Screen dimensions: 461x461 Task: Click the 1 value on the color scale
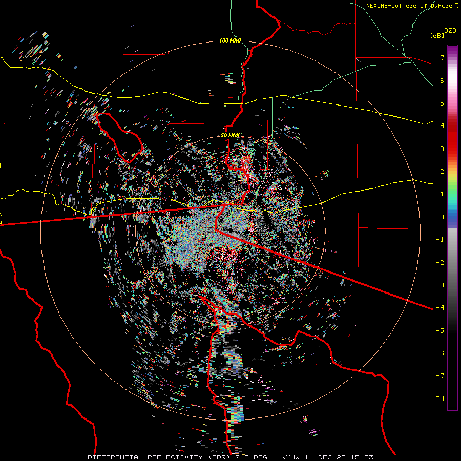pyautogui.click(x=442, y=194)
